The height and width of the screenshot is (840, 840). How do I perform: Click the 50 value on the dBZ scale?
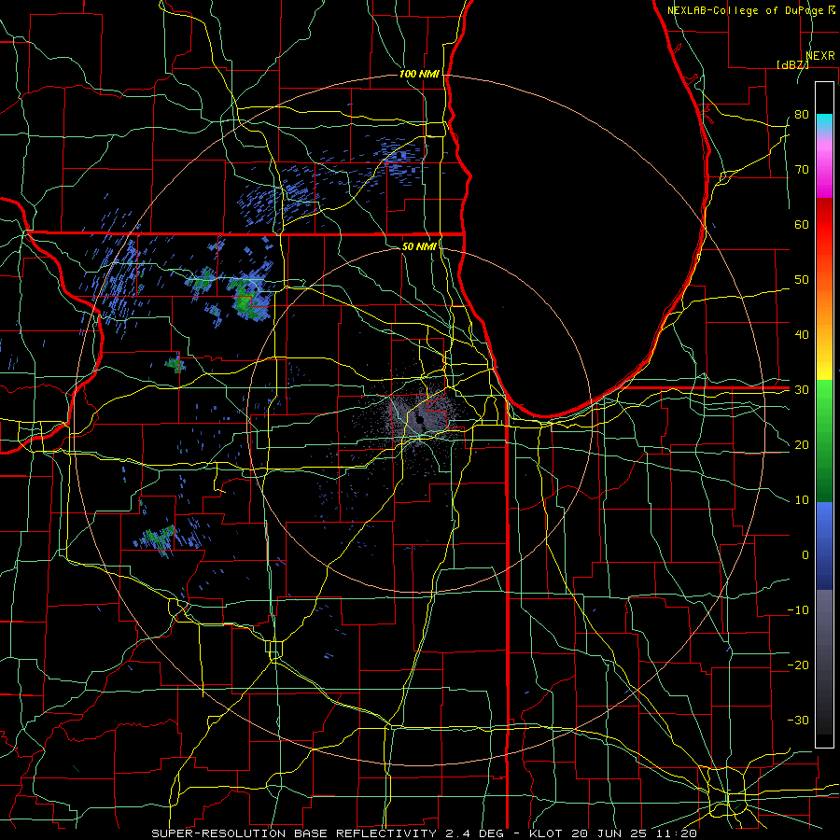(802, 280)
